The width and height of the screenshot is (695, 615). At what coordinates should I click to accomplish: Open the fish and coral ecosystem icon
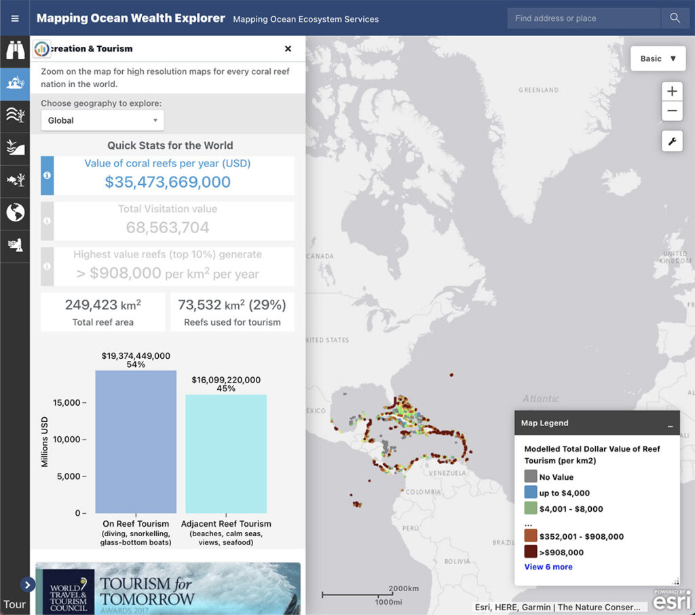pos(15,179)
